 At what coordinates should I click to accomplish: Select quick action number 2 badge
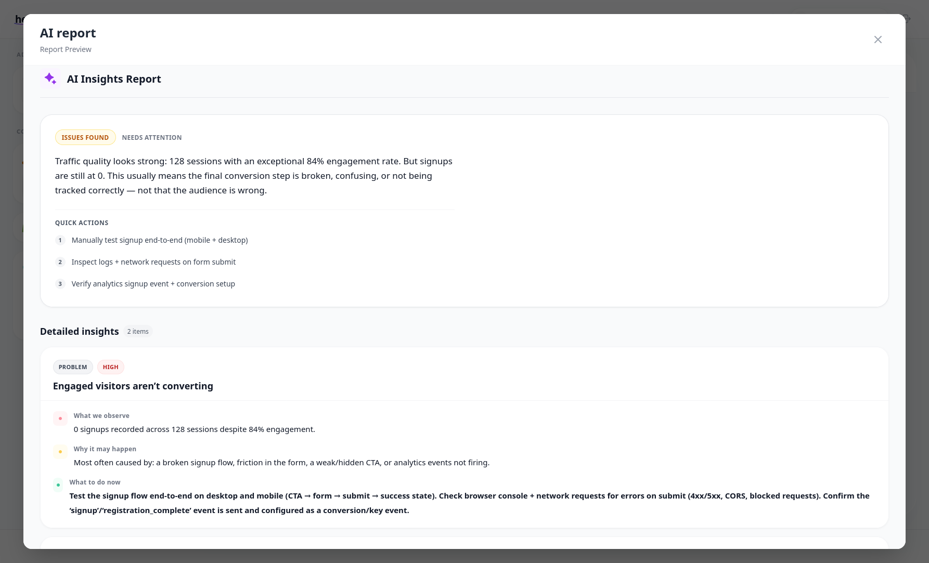pos(60,262)
